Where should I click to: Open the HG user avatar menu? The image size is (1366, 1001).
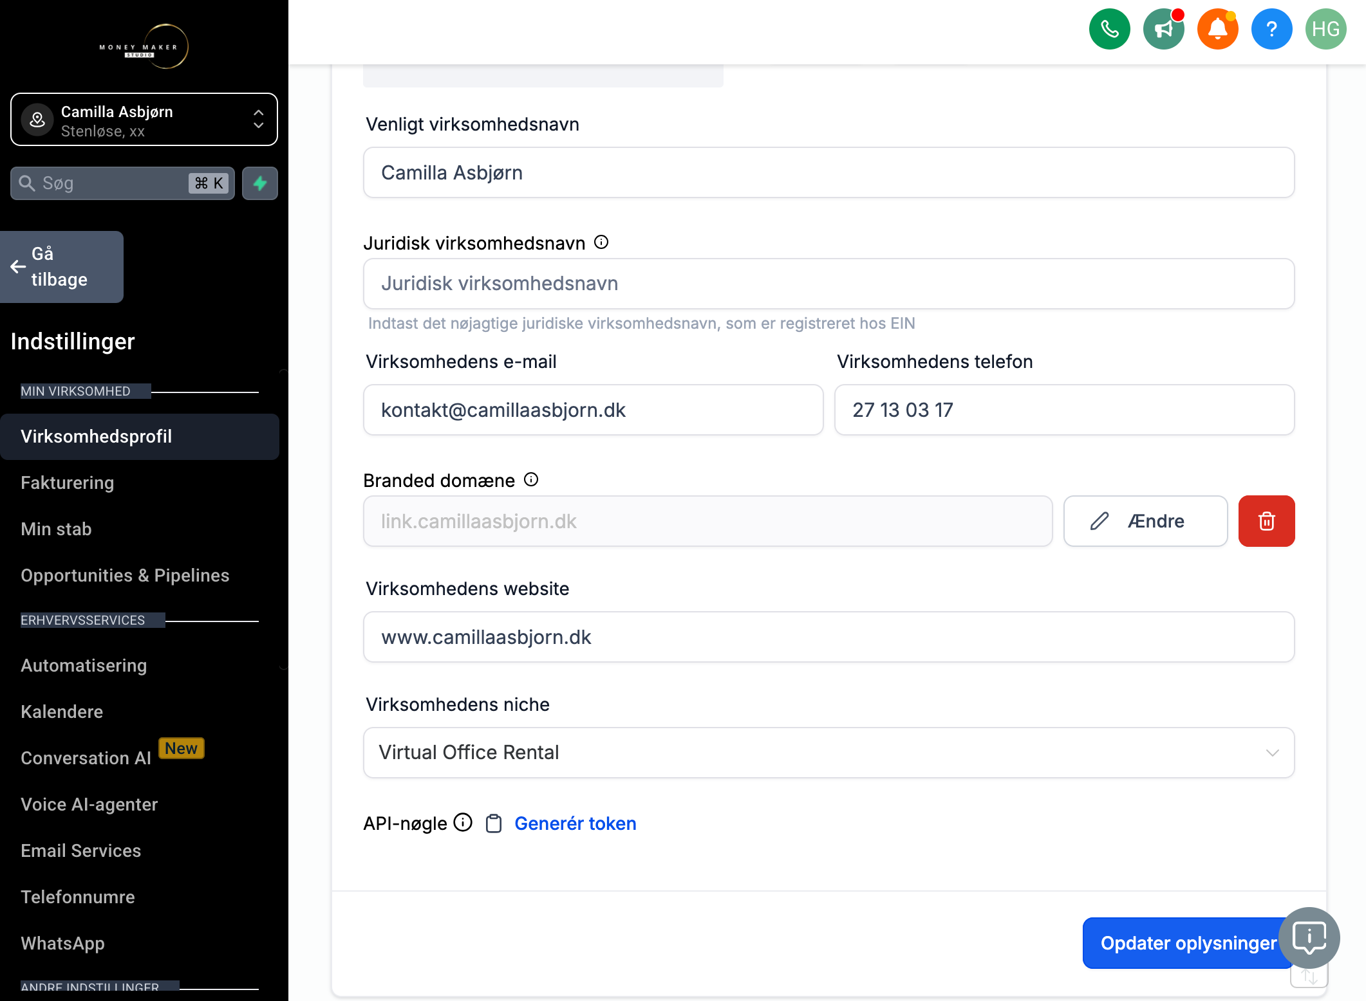1325,30
